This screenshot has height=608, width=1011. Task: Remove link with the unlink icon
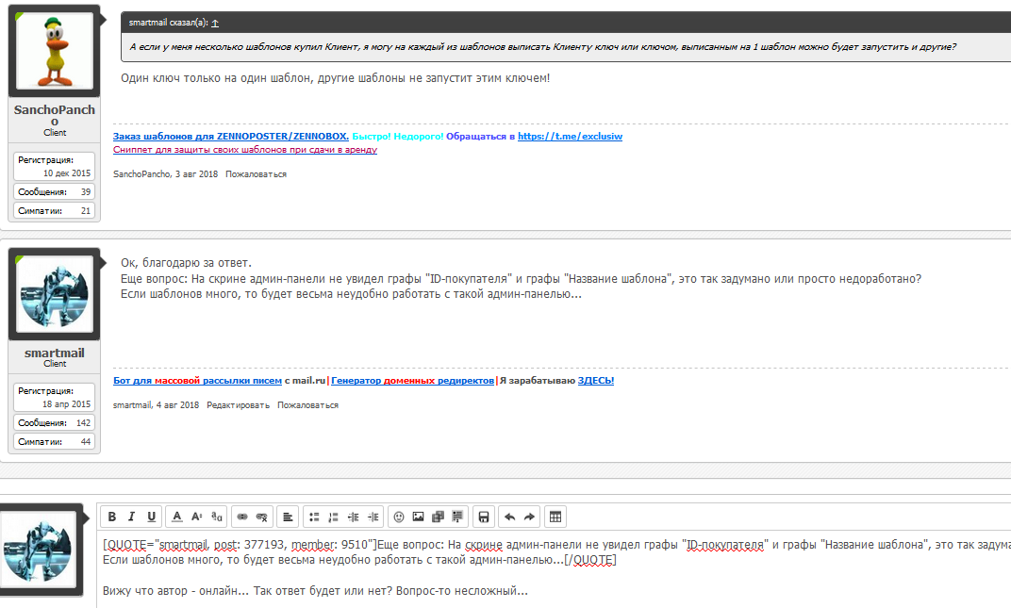(x=262, y=517)
